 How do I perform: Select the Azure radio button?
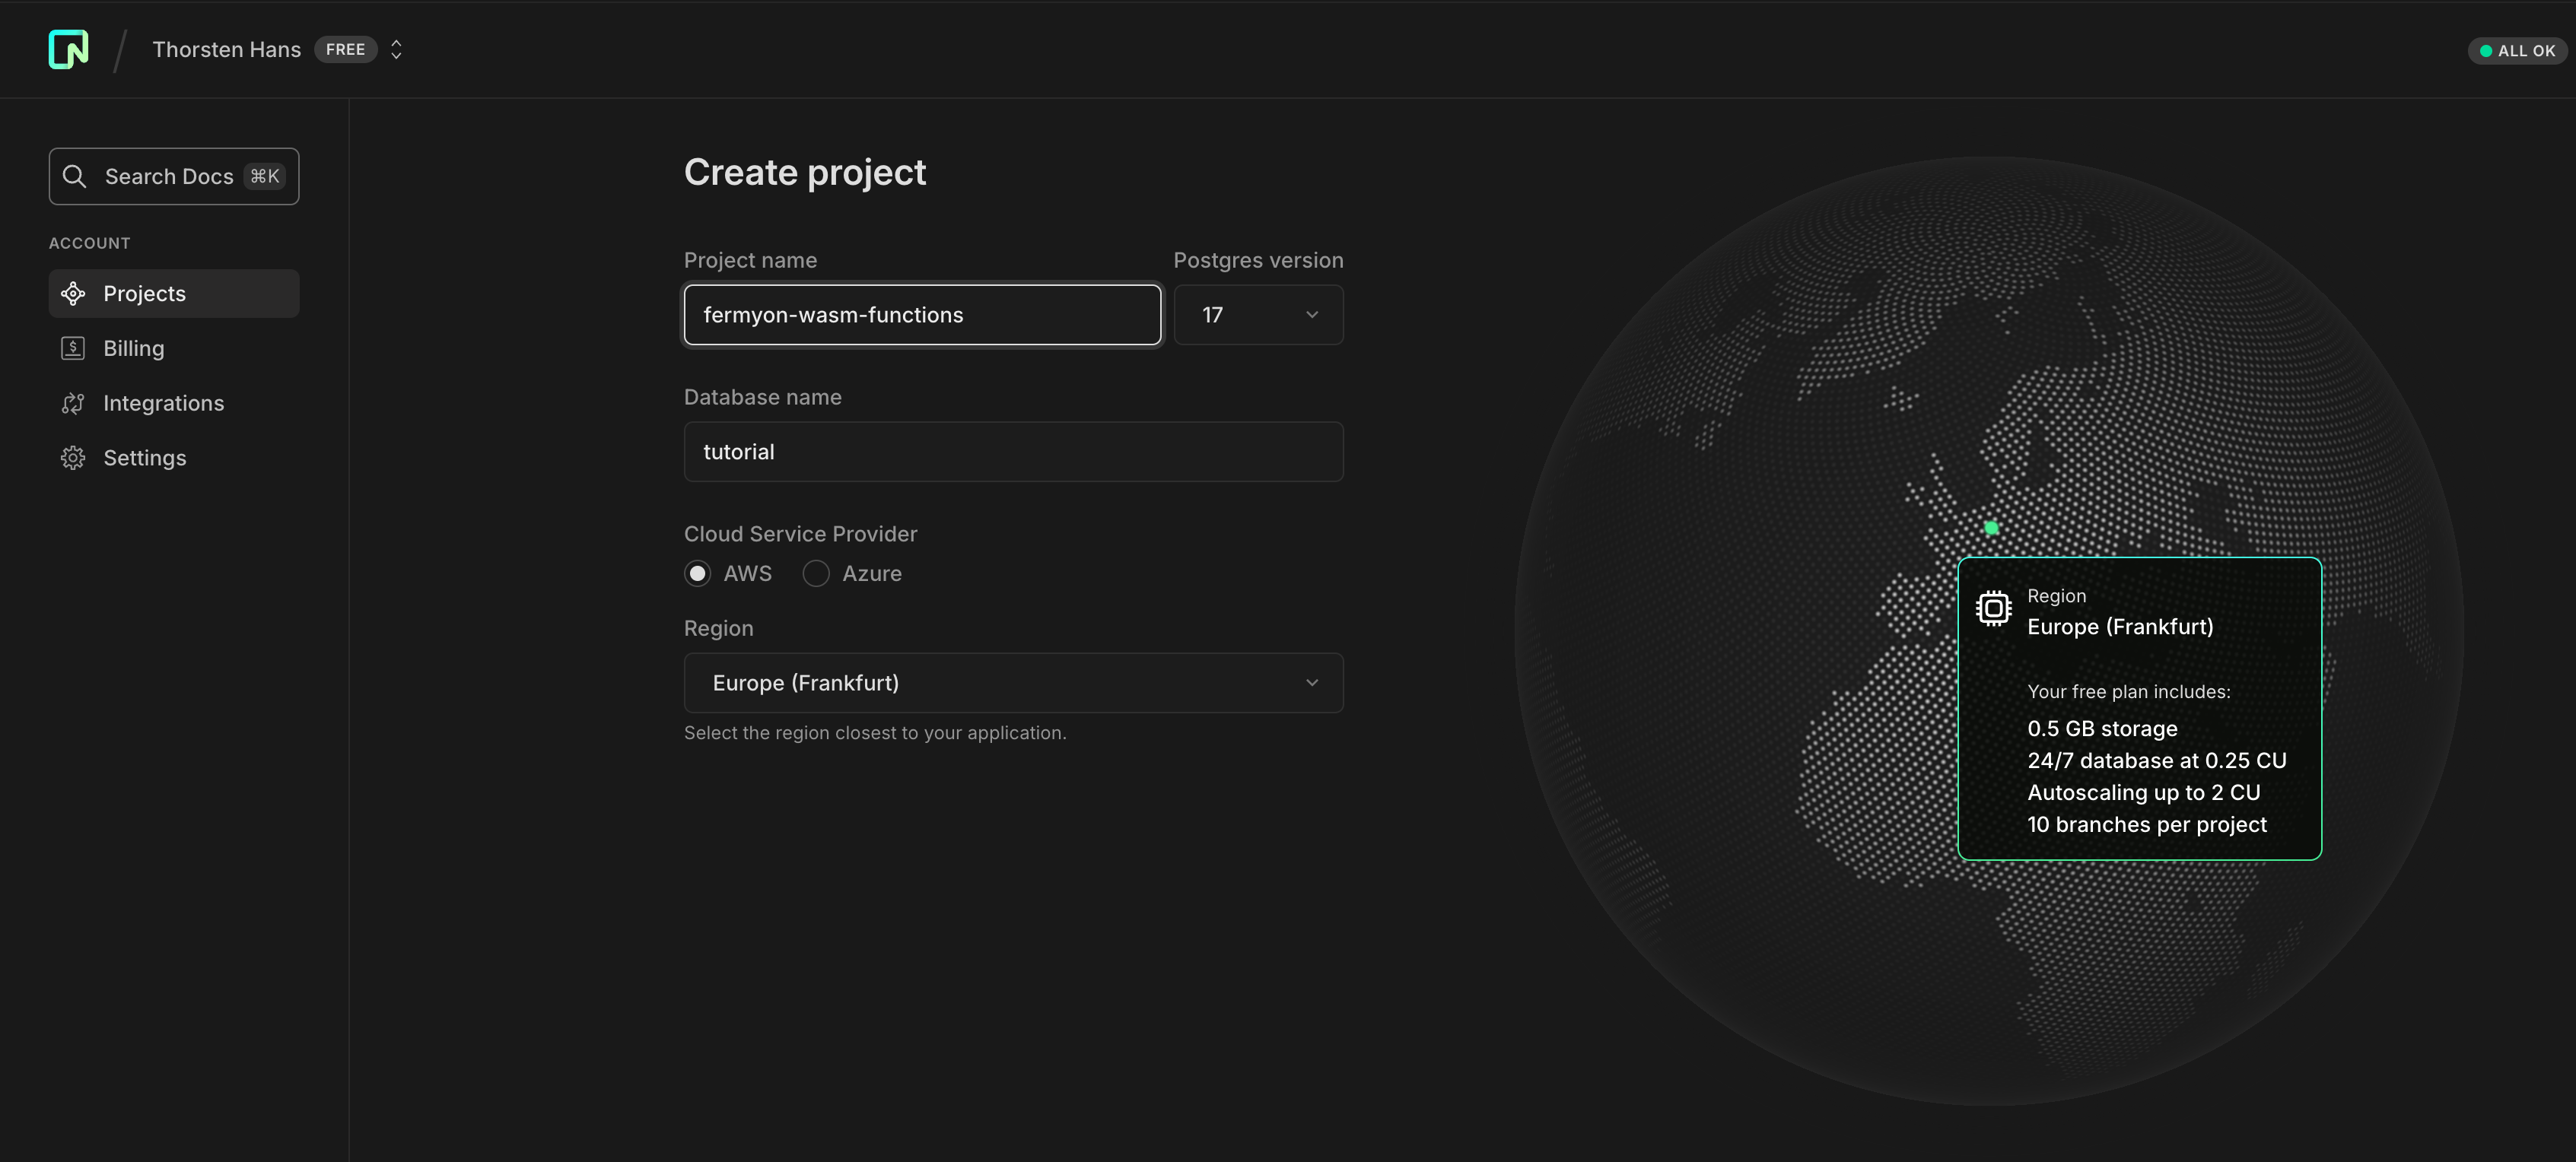coord(816,574)
